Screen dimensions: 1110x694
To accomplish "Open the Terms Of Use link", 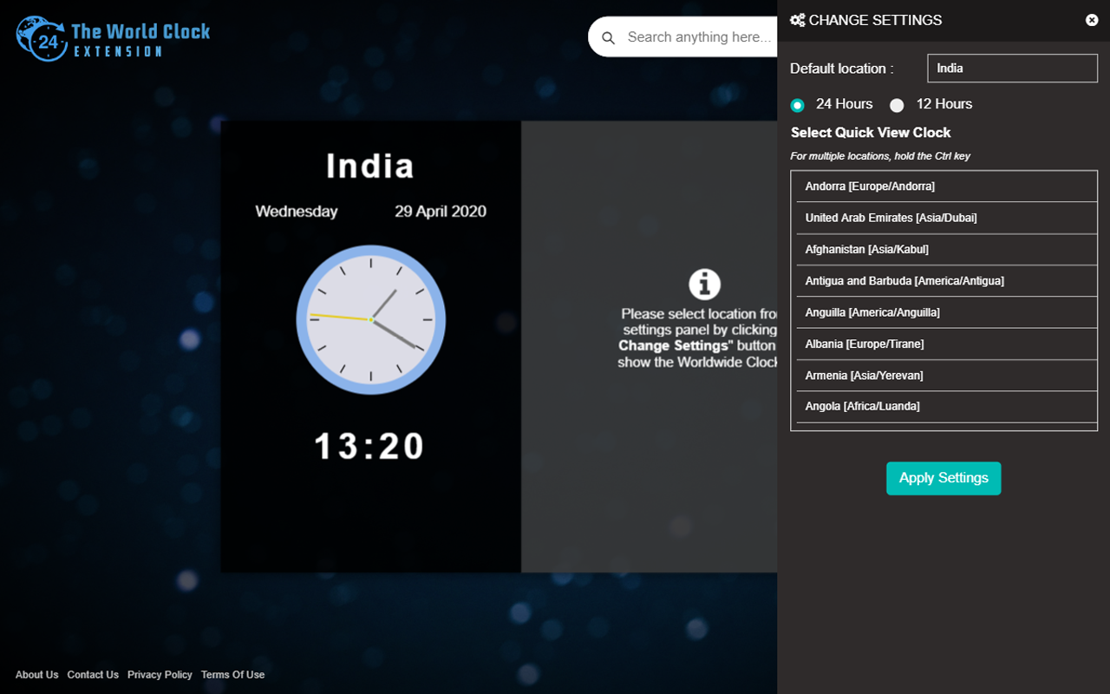I will click(x=232, y=675).
